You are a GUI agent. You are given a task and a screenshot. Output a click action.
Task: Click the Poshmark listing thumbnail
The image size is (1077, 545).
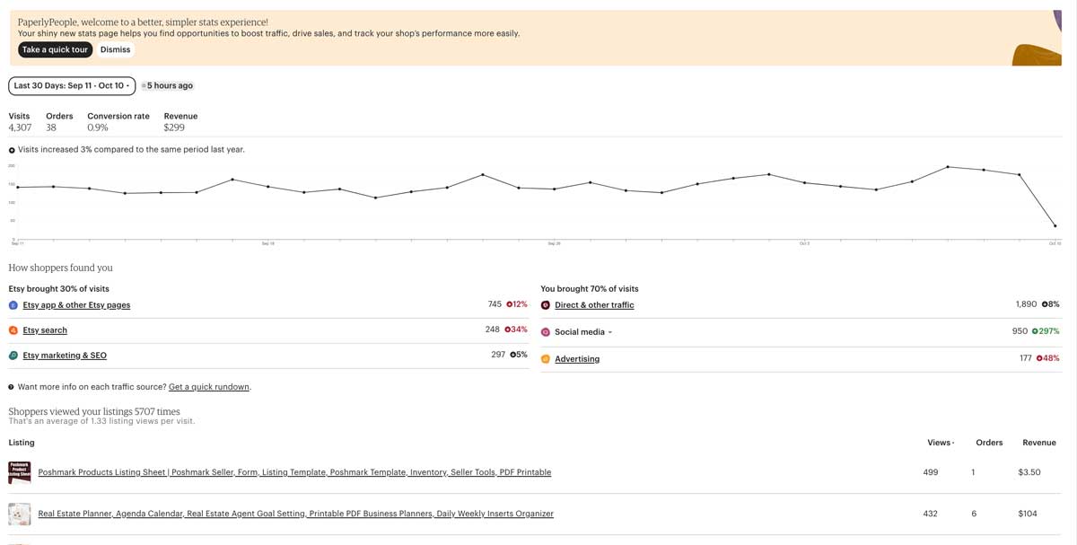(20, 472)
